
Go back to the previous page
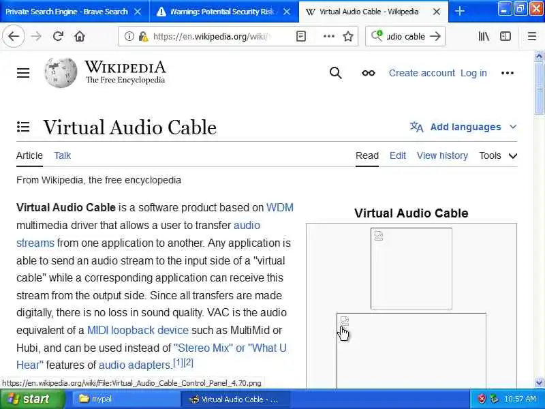pyautogui.click(x=14, y=36)
